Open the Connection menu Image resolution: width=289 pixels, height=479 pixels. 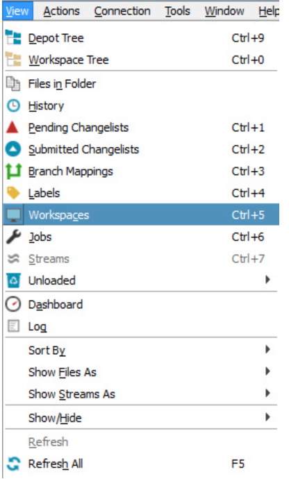click(122, 11)
